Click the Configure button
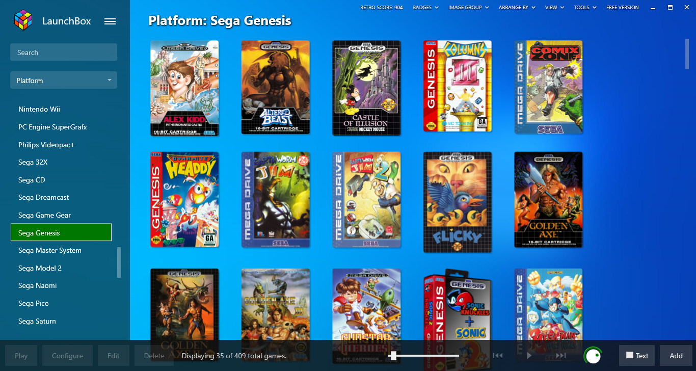This screenshot has width=696, height=371. click(x=67, y=356)
